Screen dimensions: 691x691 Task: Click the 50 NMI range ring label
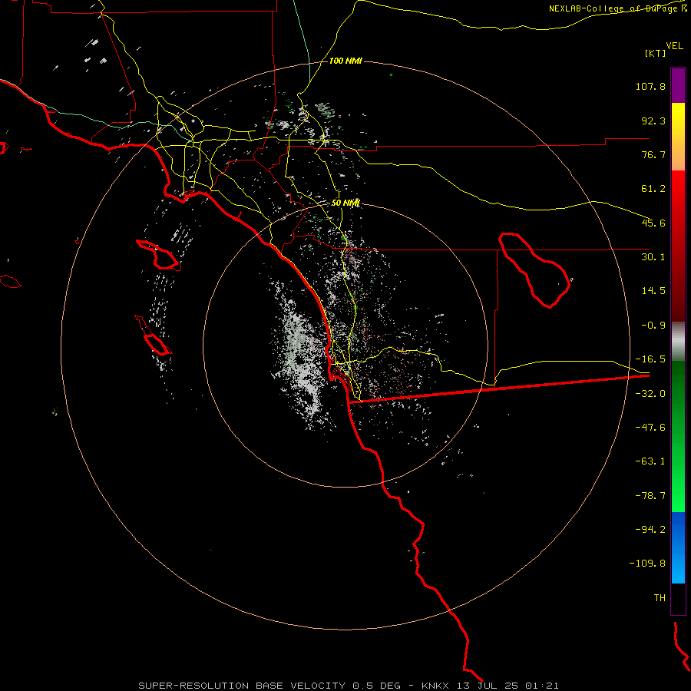tap(345, 203)
